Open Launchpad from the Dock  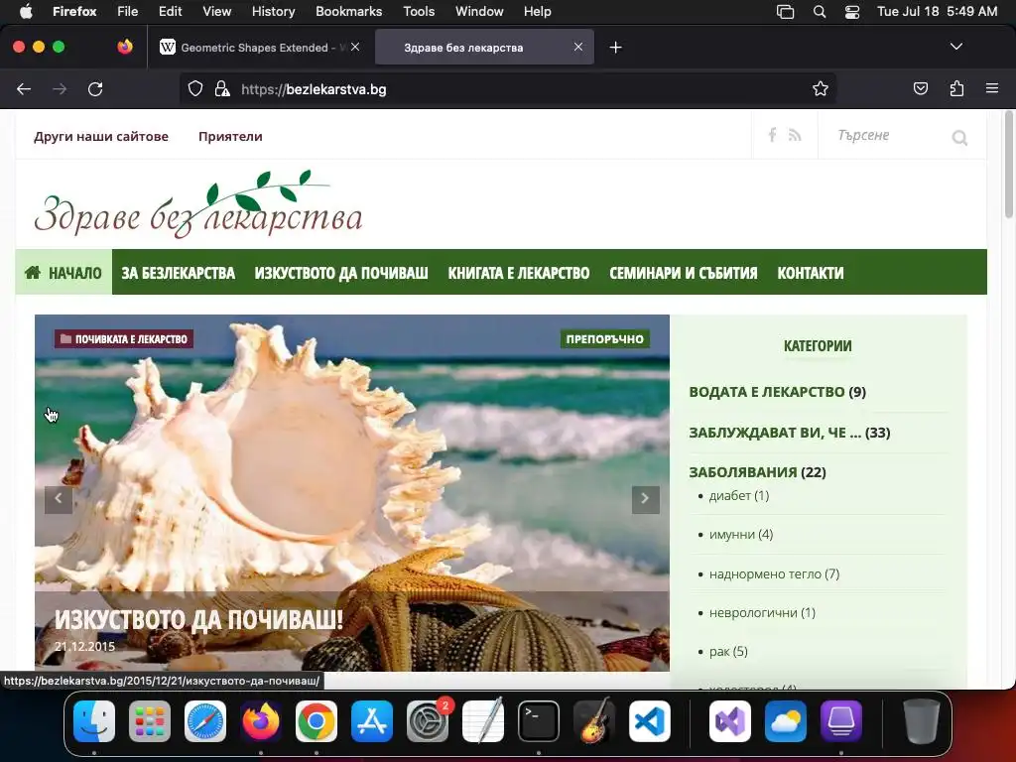(150, 721)
